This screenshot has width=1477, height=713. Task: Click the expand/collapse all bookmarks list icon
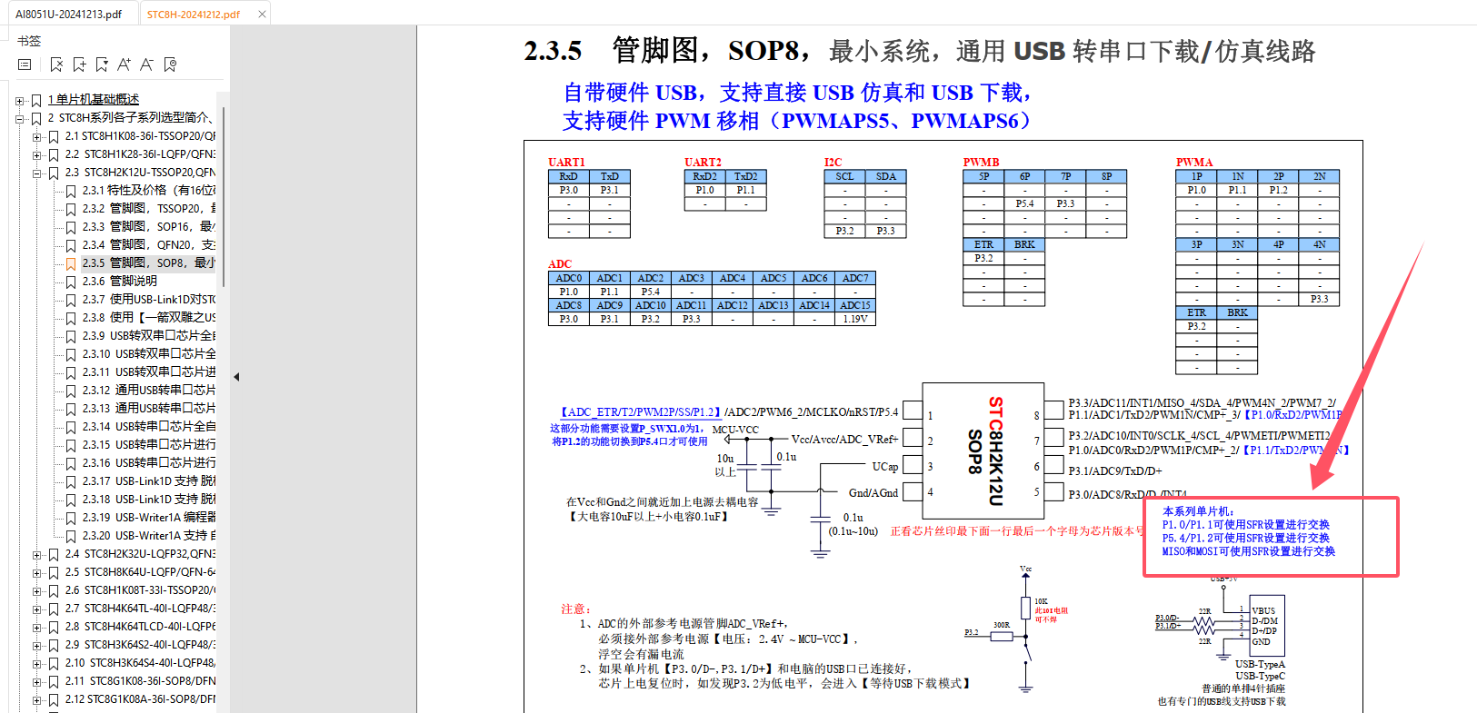tap(25, 64)
